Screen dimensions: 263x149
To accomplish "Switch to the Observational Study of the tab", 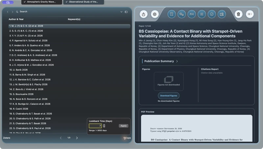I will point(84,2).
